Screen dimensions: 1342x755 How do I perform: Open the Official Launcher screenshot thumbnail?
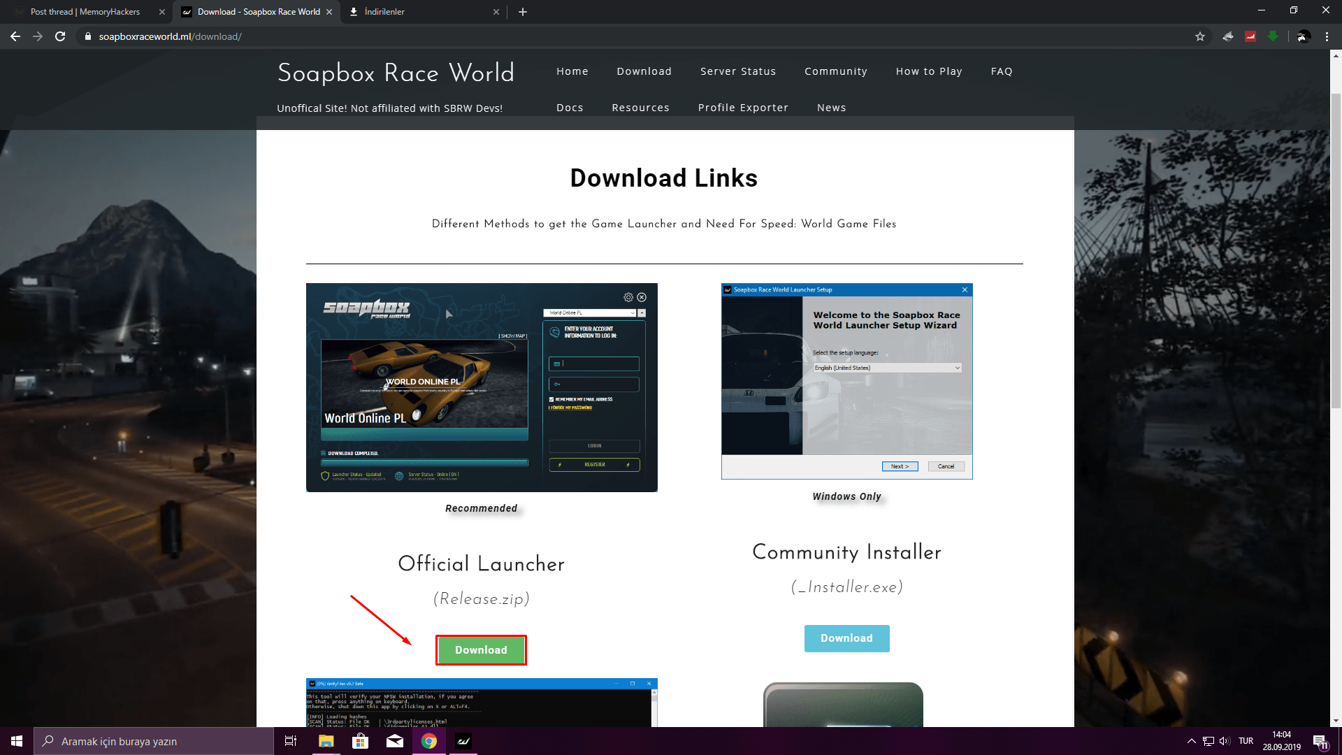coord(482,387)
